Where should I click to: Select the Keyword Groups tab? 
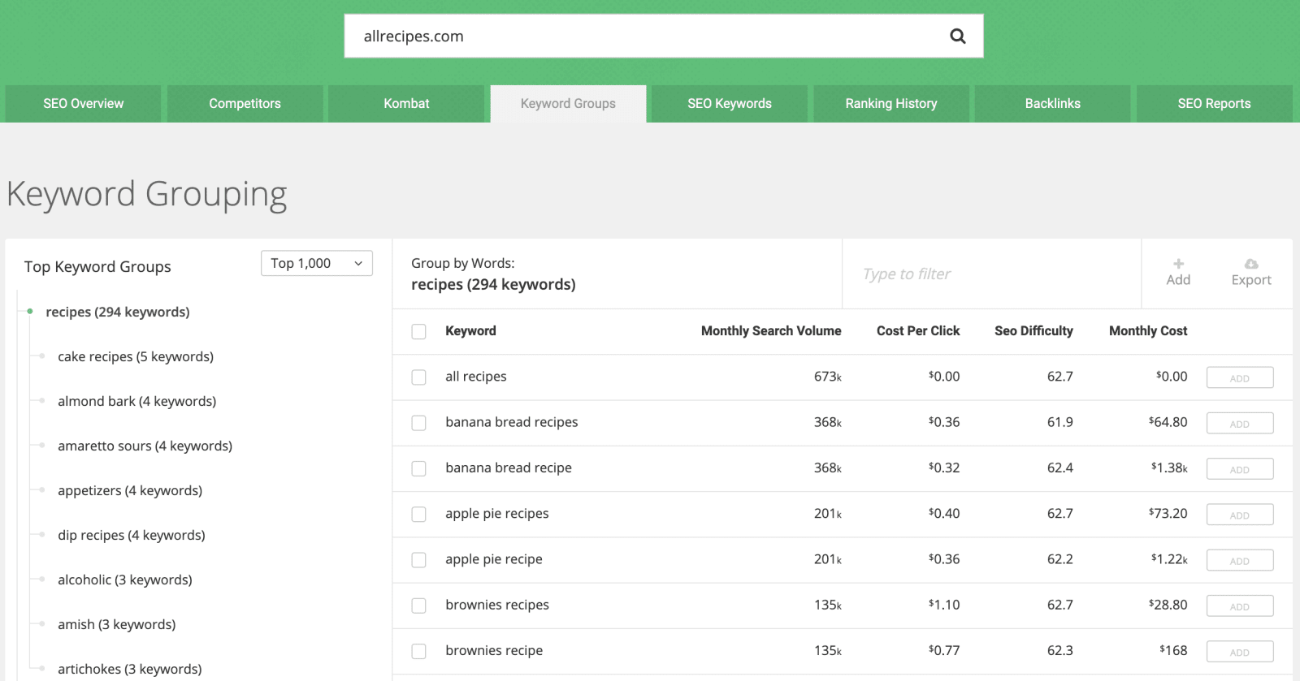coord(568,104)
